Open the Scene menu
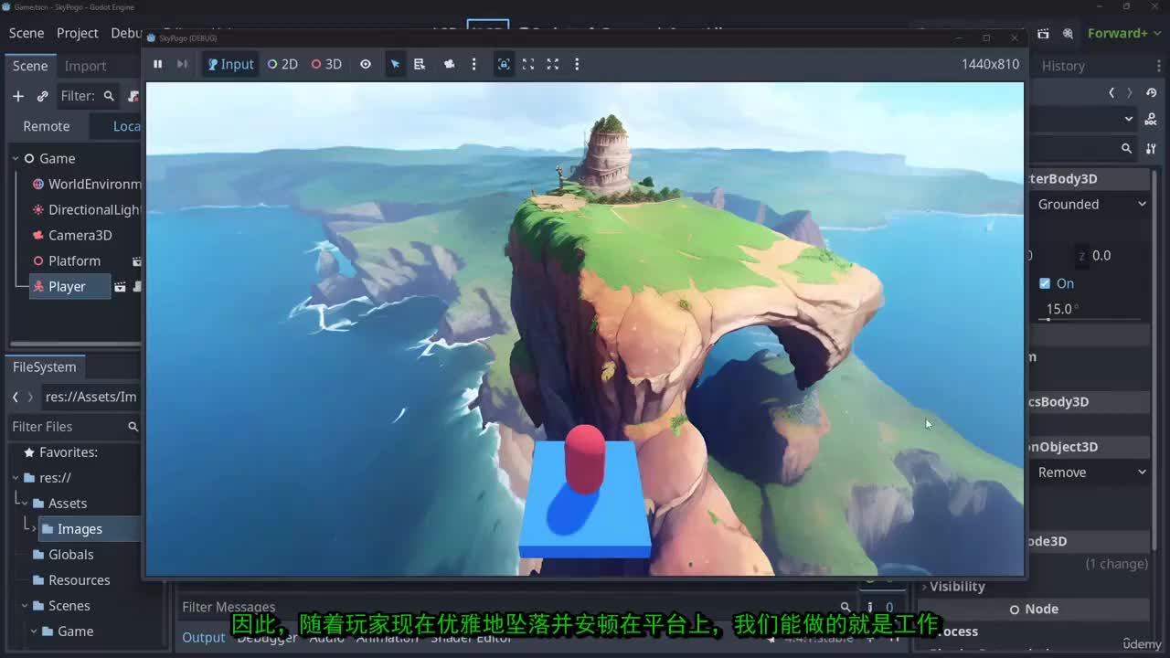 tap(27, 33)
